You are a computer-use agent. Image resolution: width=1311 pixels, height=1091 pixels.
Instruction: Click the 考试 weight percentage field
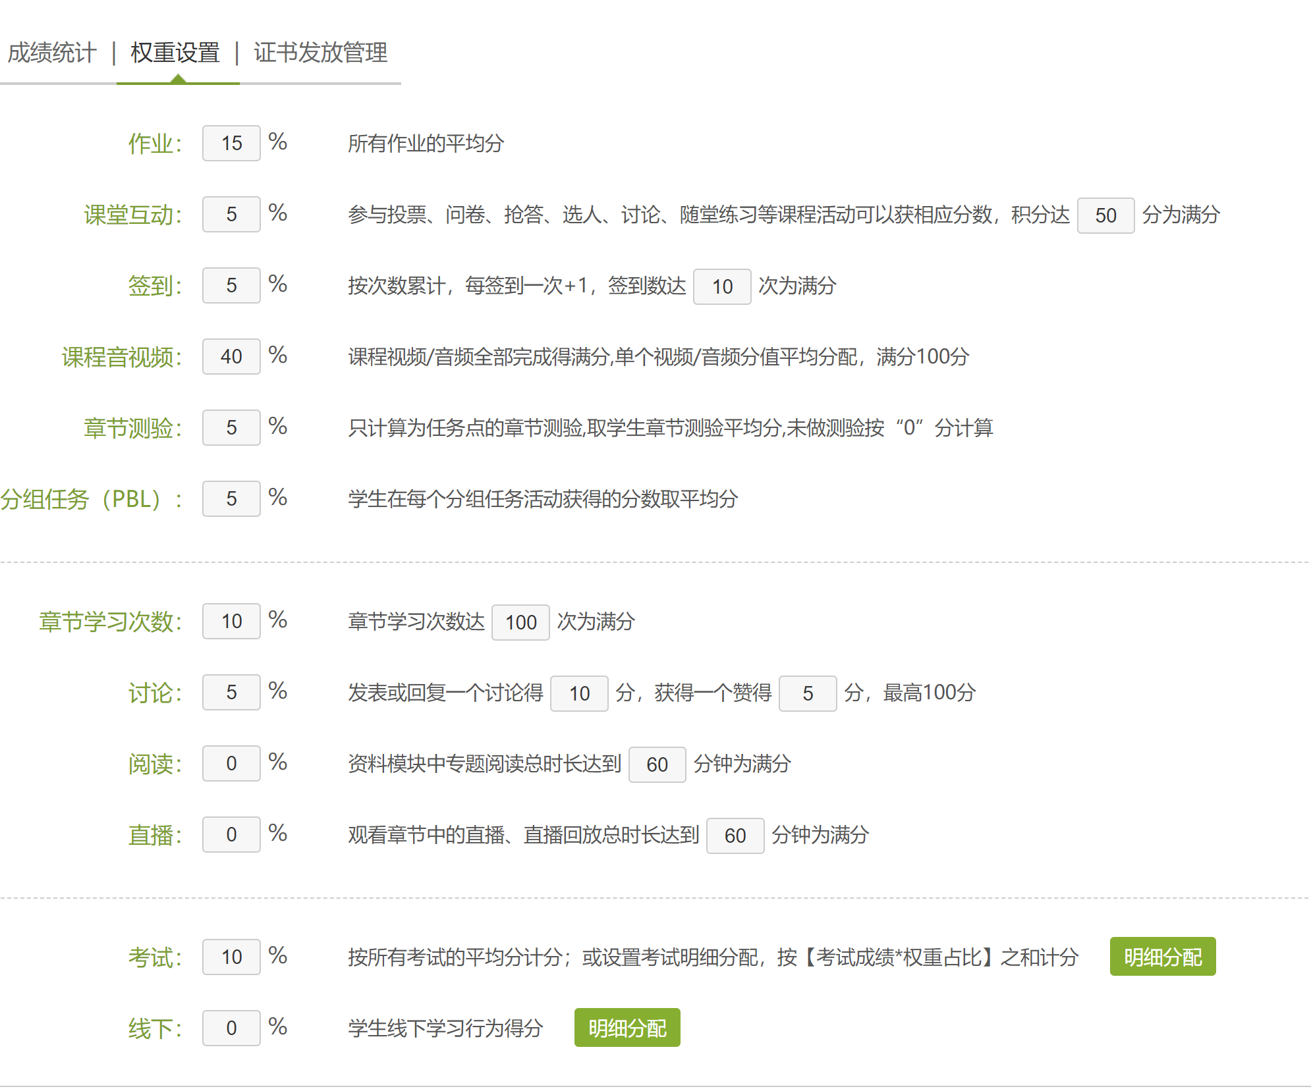tap(231, 957)
